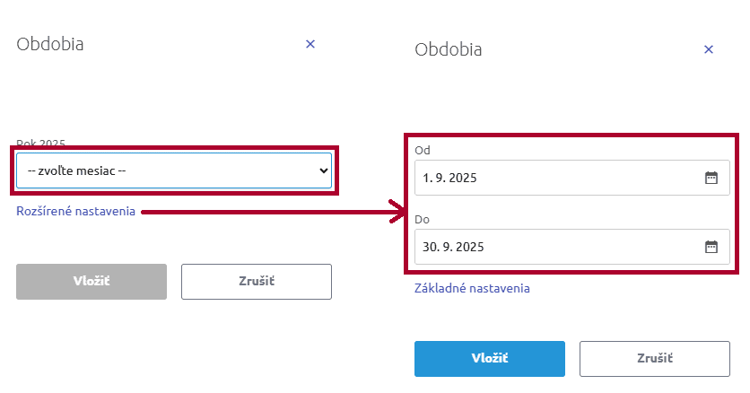The image size is (750, 393).
Task: Click the 'Do' field label
Action: pos(423,219)
